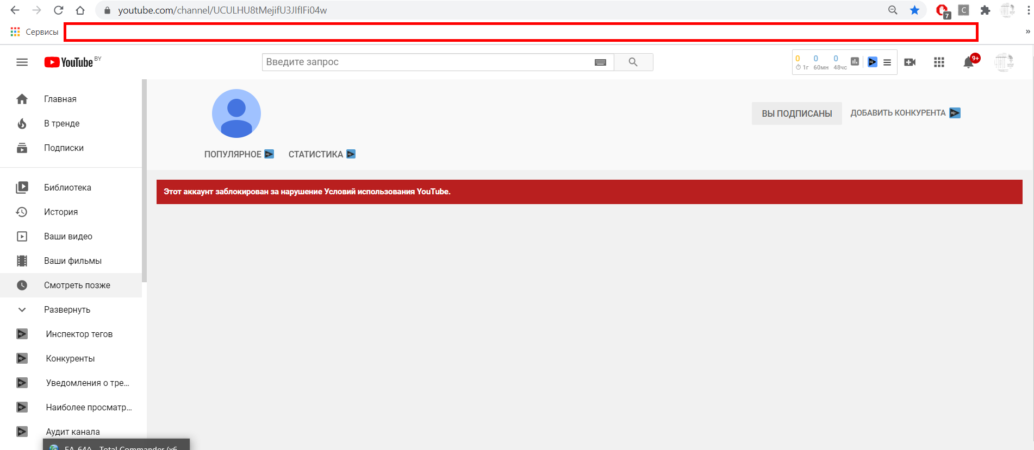Image resolution: width=1034 pixels, height=450 pixels.
Task: Toggle subscription with ВЫ ПОДПИСАНЫ button
Action: [796, 113]
